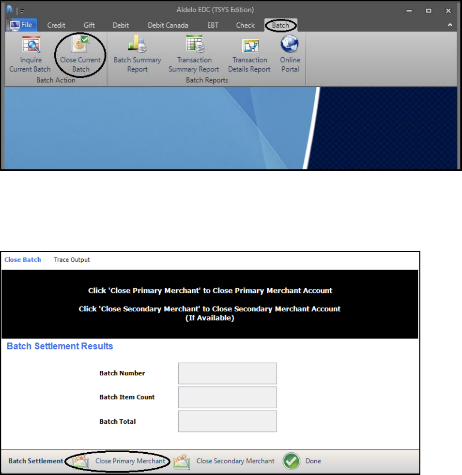Click the 'Batch Reports' group label
Screen dimensions: 462x475
(x=207, y=80)
